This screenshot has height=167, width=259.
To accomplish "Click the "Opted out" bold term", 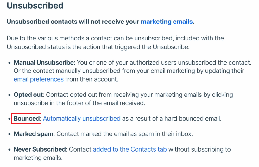I will click(x=28, y=95).
